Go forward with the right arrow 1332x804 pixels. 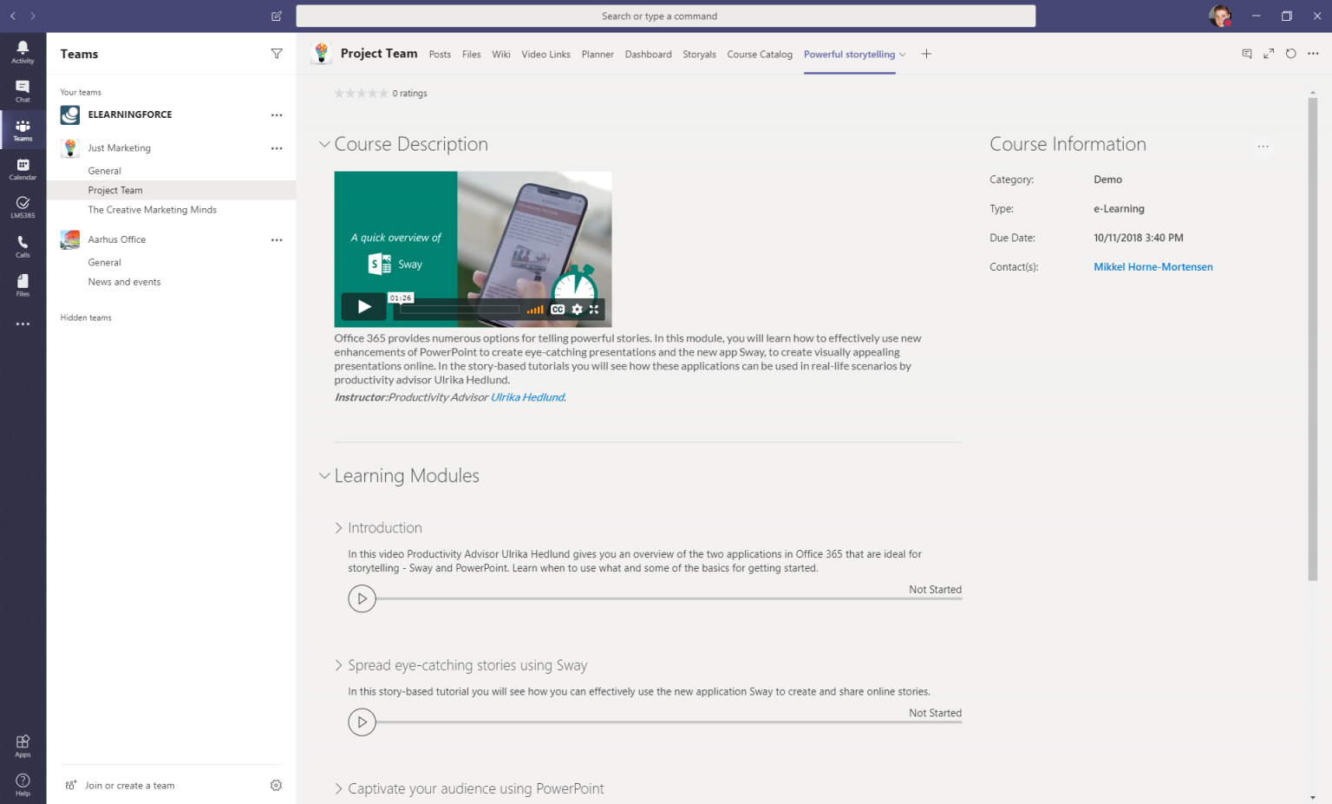pos(33,16)
